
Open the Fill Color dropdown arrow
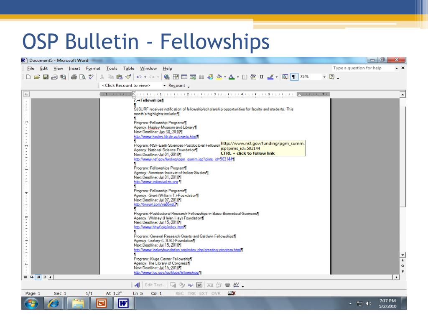coord(225,77)
